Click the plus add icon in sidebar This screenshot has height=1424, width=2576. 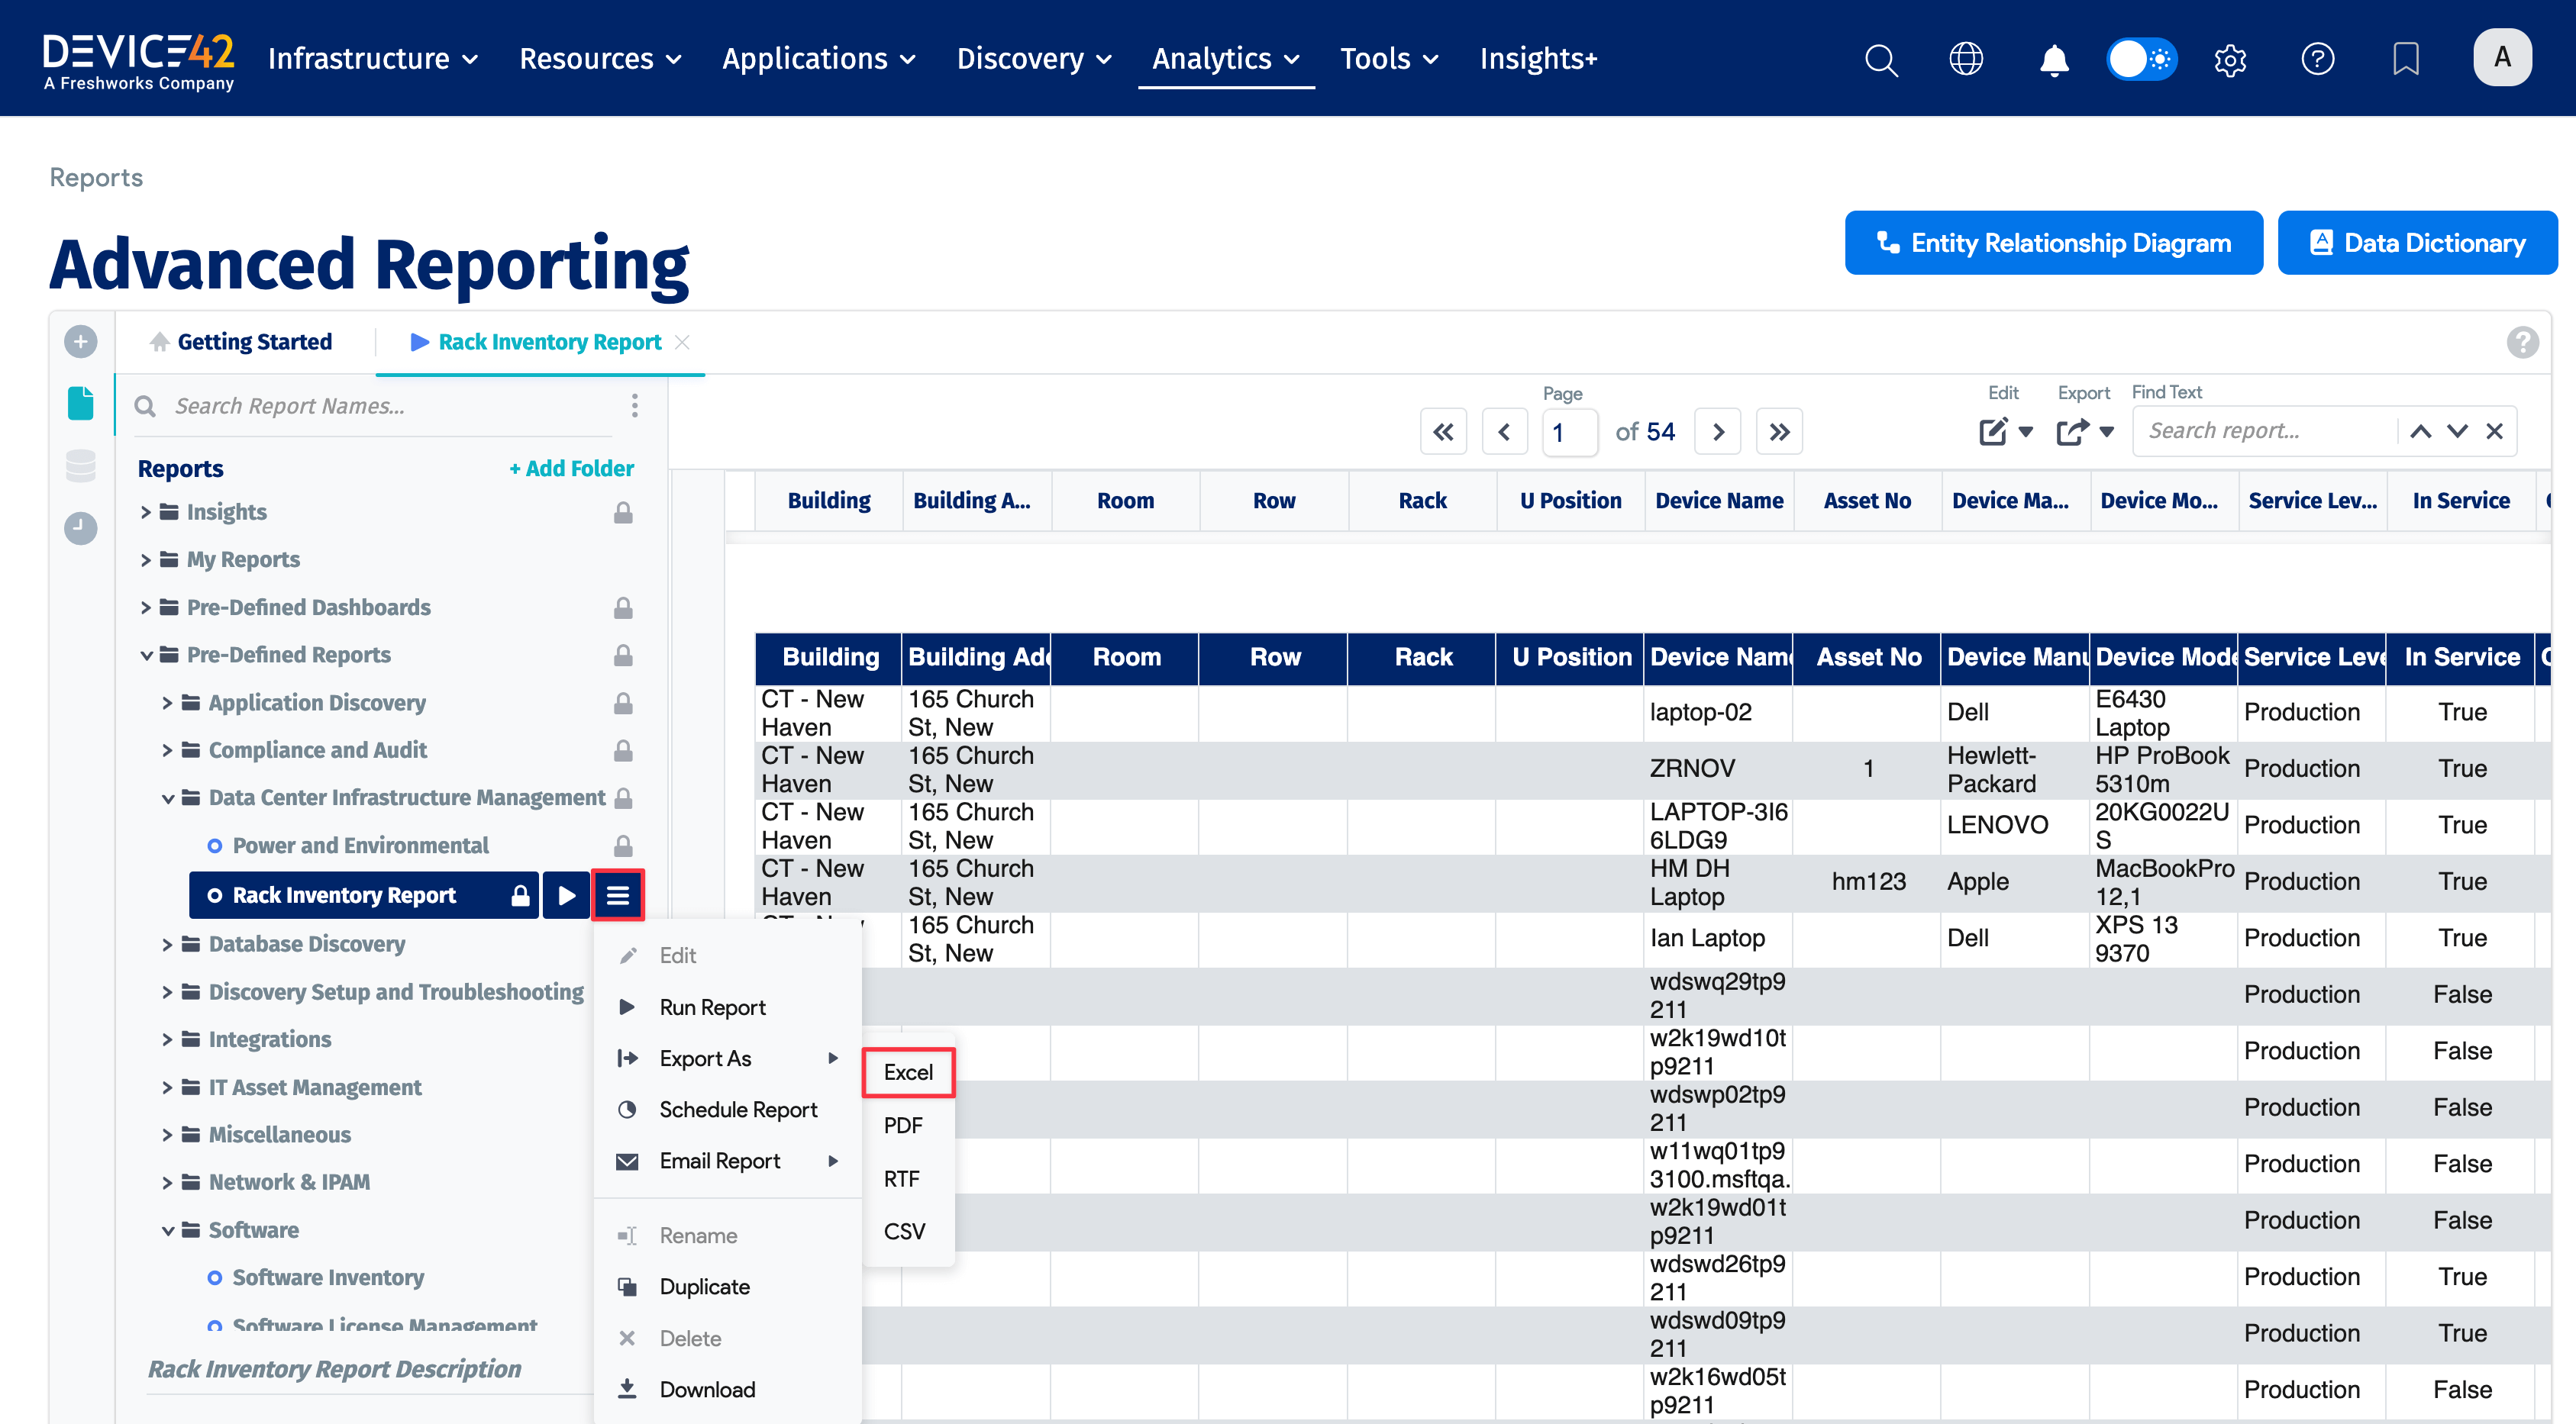(81, 342)
